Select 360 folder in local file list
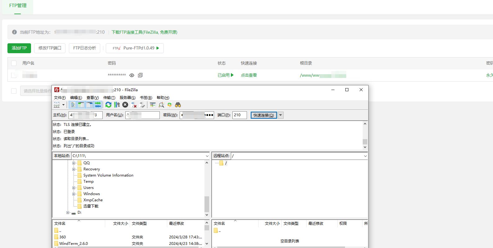The image size is (493, 248). click(62, 237)
